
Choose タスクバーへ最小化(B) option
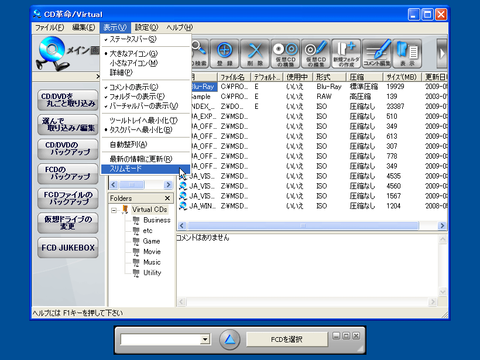tap(146, 130)
